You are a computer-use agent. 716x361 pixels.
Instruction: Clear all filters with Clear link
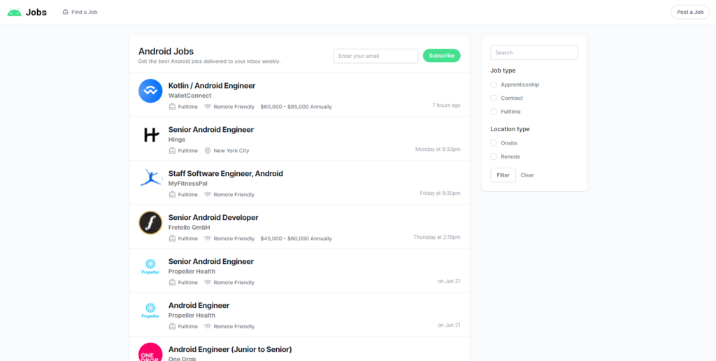coord(527,175)
